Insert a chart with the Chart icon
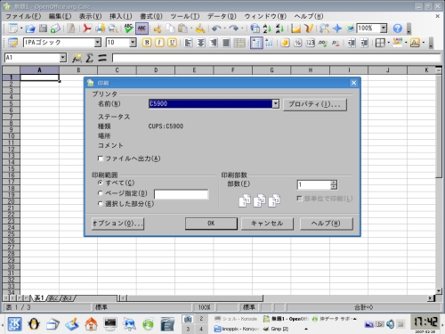 tap(295, 29)
